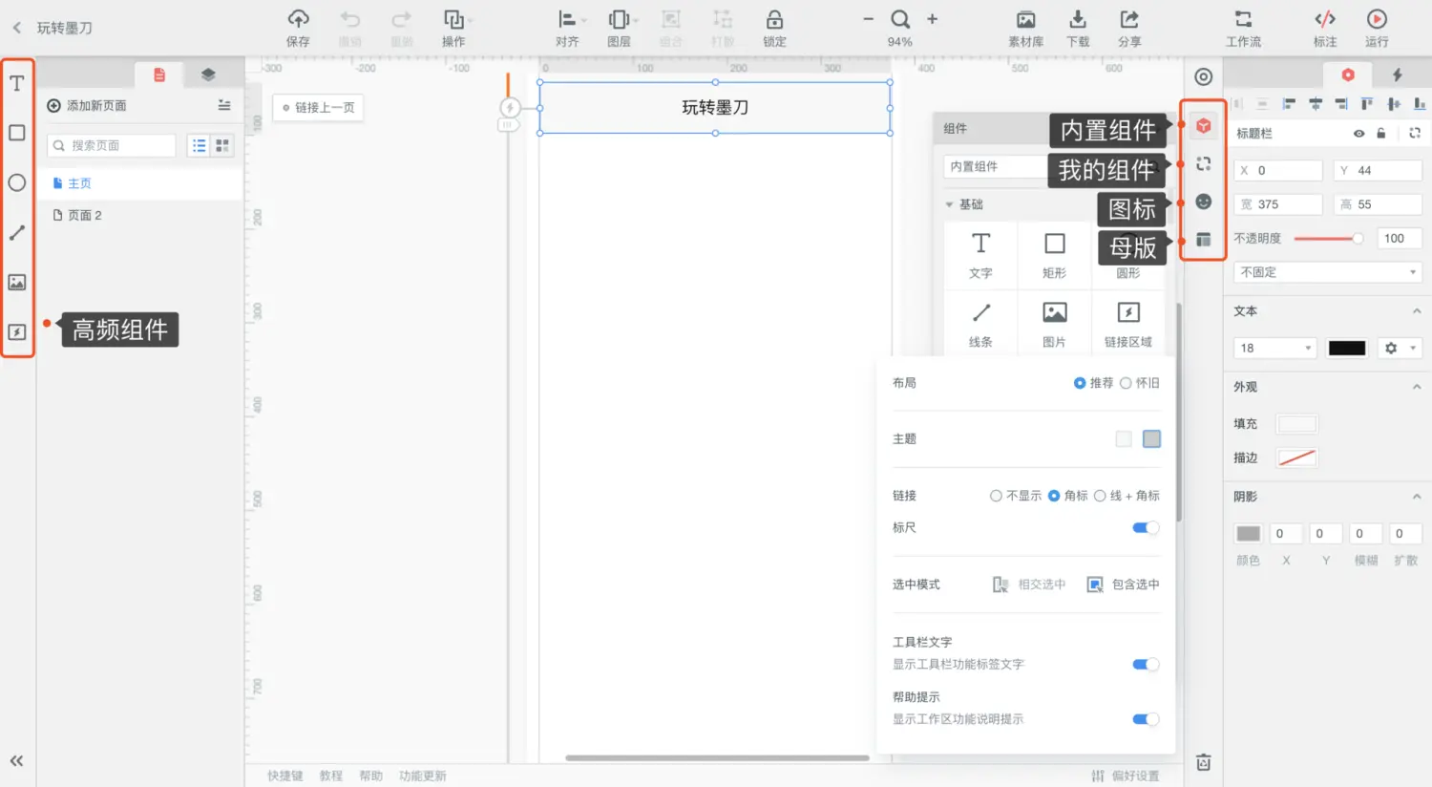Choose the 线条 (Line) component
1432x787 pixels.
[x=980, y=322]
